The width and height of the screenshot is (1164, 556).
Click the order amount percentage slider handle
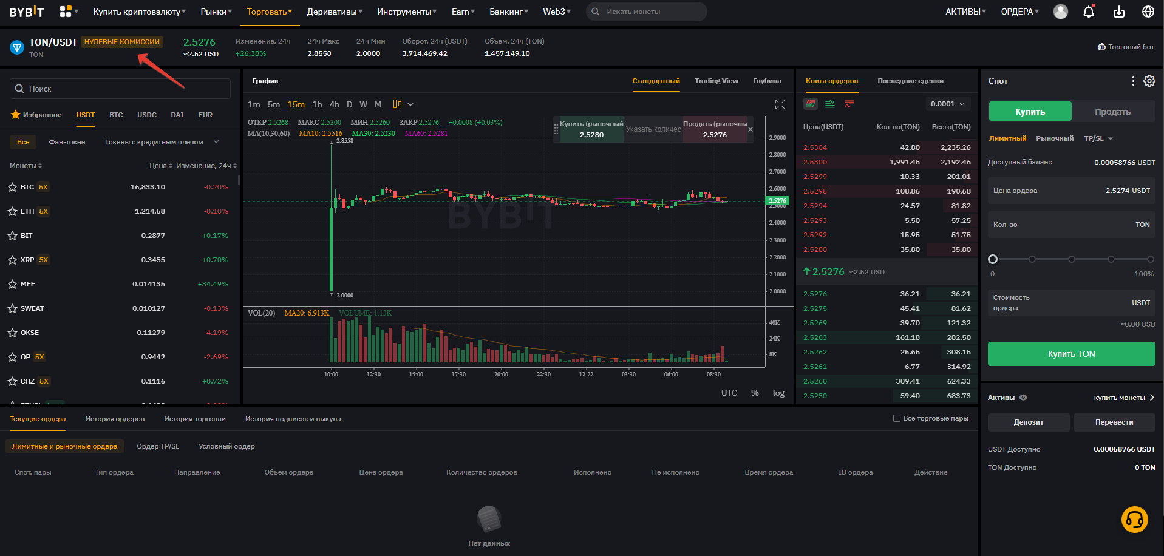pos(993,259)
